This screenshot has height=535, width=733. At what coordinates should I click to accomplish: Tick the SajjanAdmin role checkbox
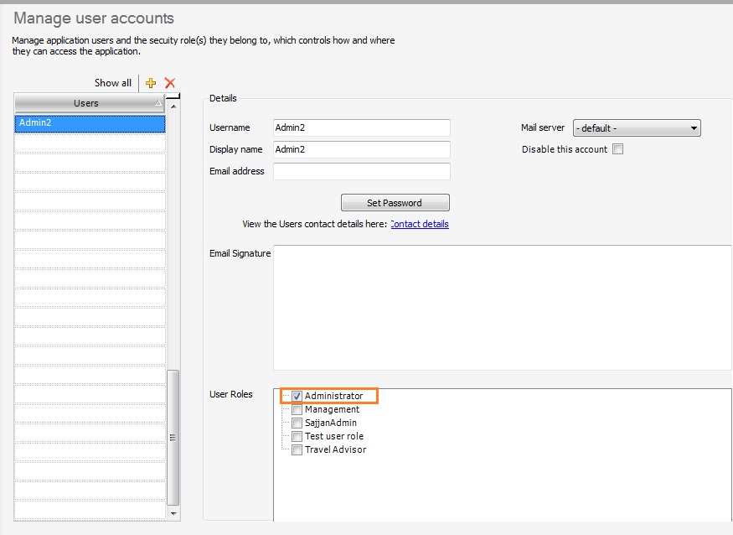pyautogui.click(x=297, y=423)
